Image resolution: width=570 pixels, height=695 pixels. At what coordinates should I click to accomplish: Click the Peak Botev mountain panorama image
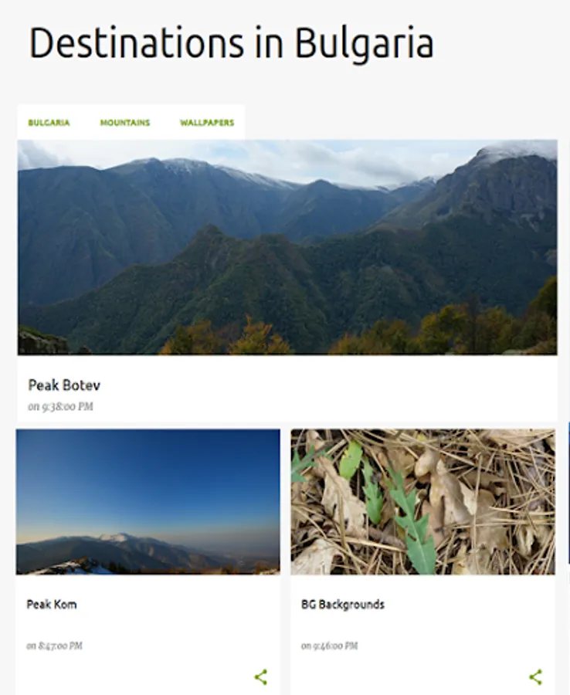click(x=287, y=247)
